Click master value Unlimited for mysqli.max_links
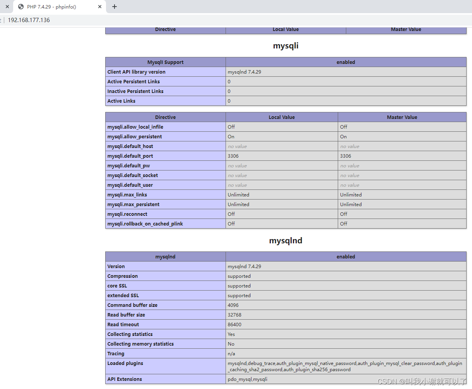The width and height of the screenshot is (472, 389). (x=351, y=195)
